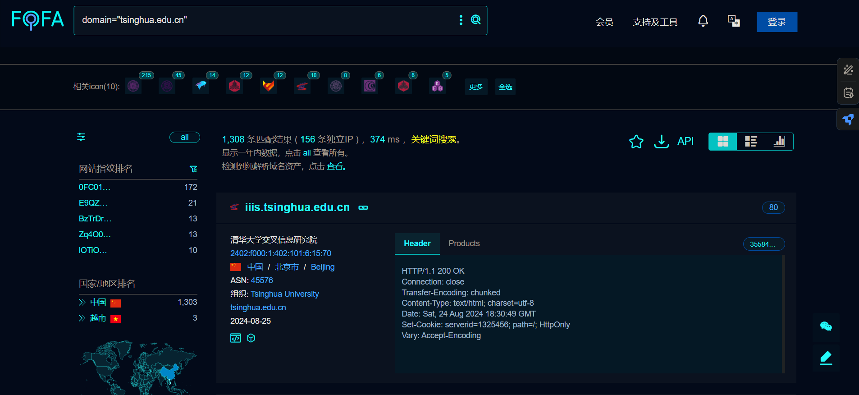Screen dimensions: 859x395
Task: Toggle the all data pill
Action: coord(185,137)
